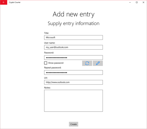Click into the Password field
Image resolution: width=147 pixels, height=129 pixels.
73,58
